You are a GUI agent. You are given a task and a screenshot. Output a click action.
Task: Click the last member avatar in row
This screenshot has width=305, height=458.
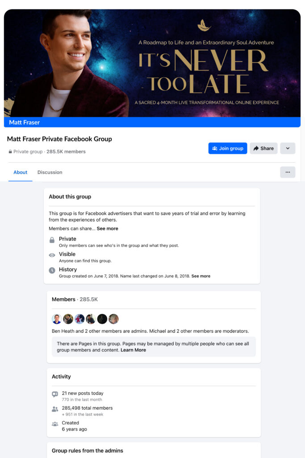coord(113,319)
